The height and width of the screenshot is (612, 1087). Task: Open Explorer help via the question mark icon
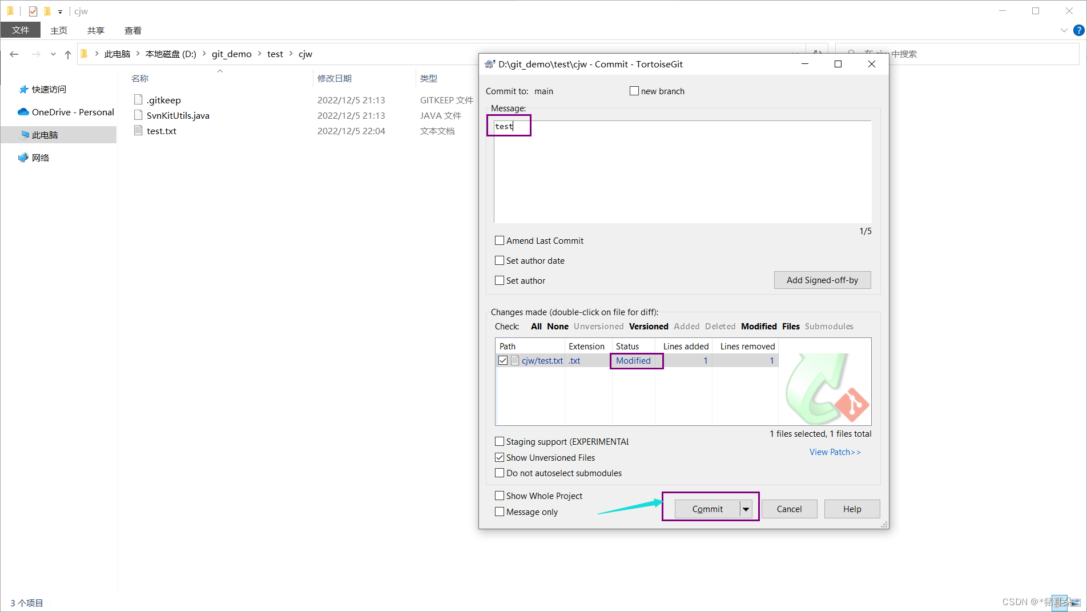(1078, 30)
